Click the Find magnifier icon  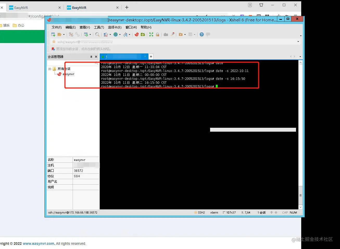(x=97, y=34)
